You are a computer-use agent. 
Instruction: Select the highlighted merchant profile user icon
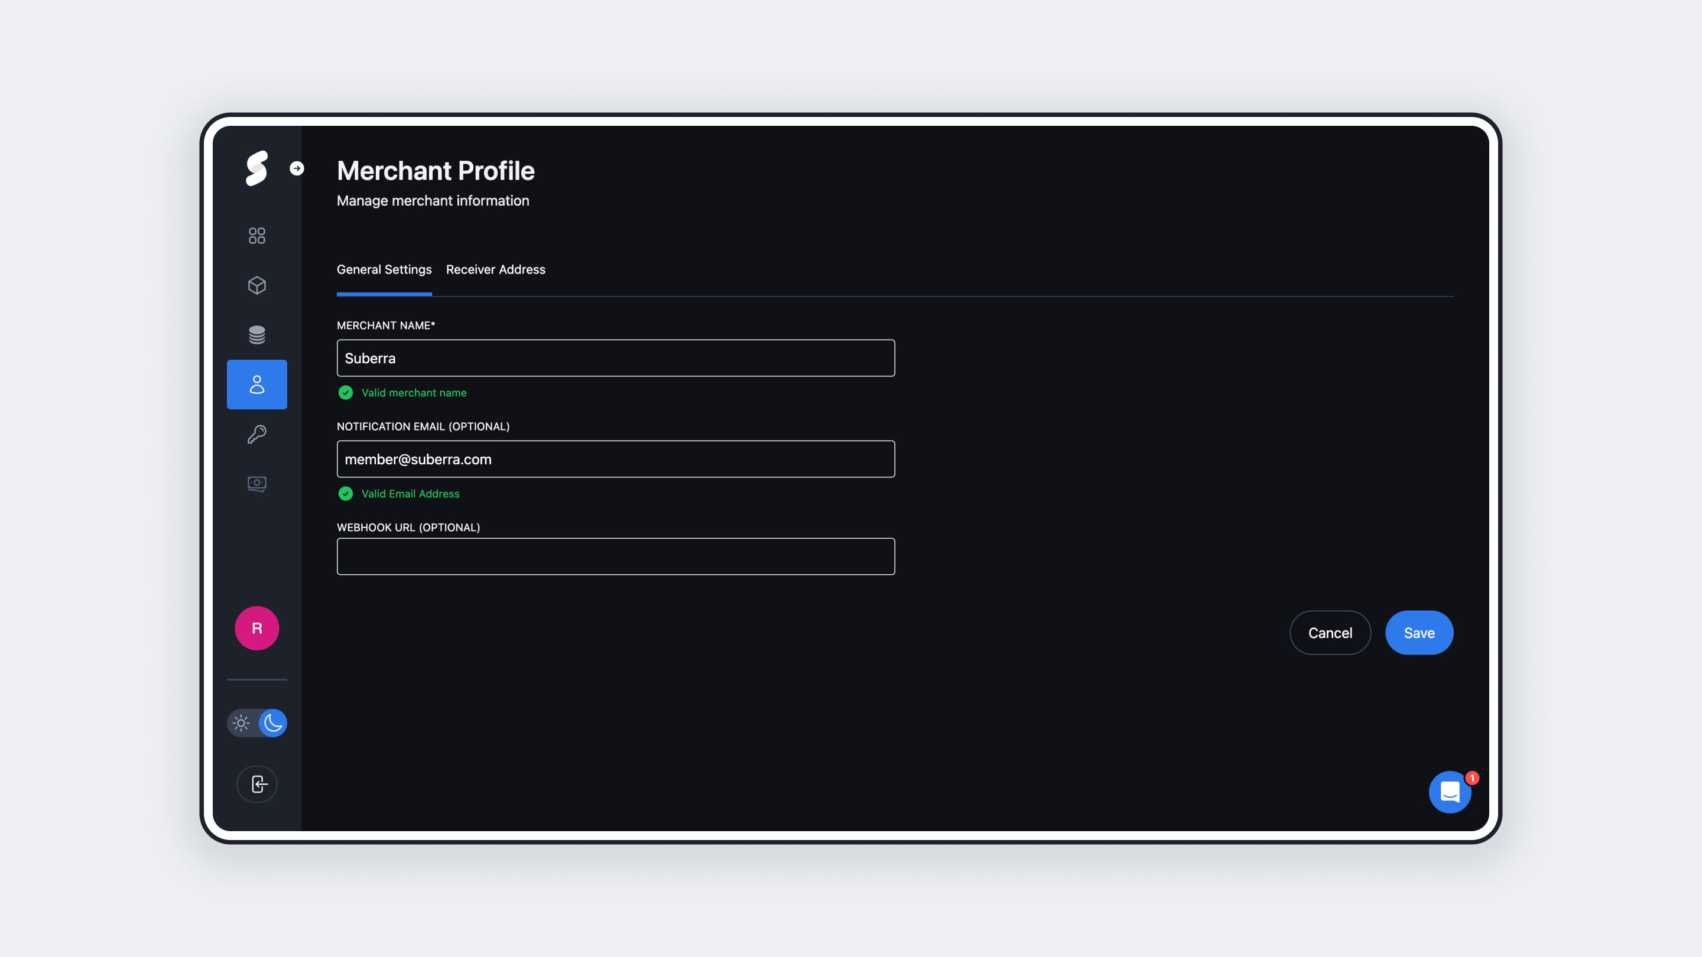[256, 385]
